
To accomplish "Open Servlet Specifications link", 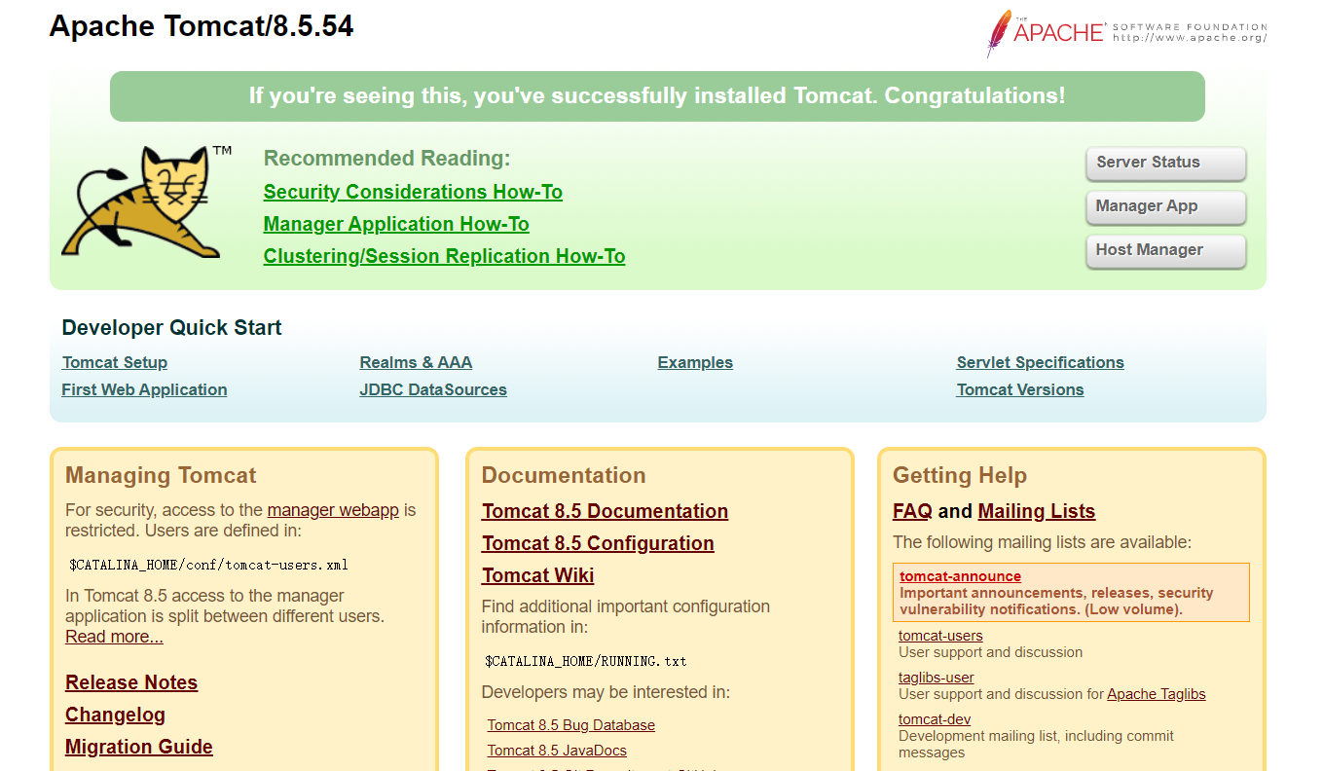I will click(1040, 362).
